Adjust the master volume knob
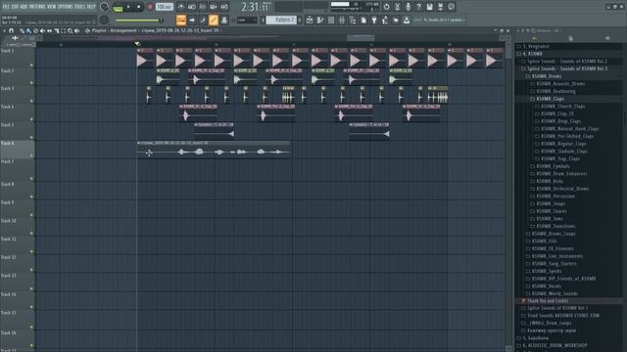627x352 pixels. [x=105, y=7]
